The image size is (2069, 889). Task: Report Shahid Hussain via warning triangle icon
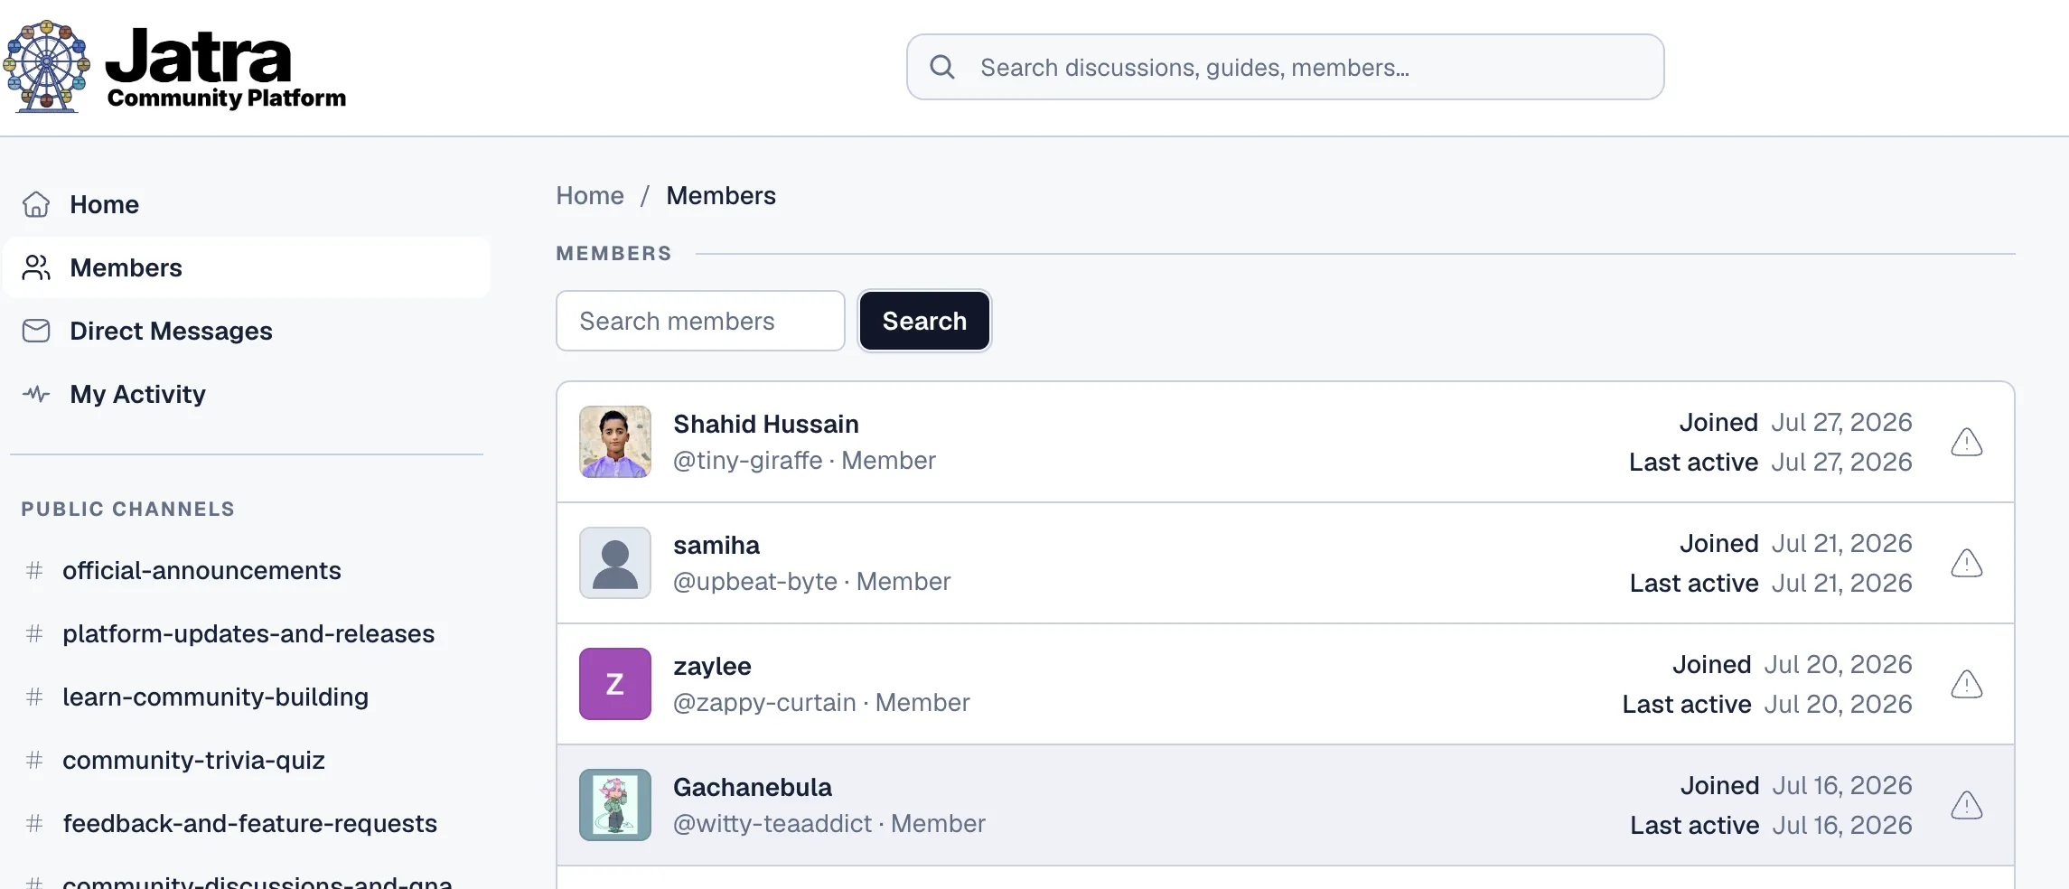(1967, 442)
